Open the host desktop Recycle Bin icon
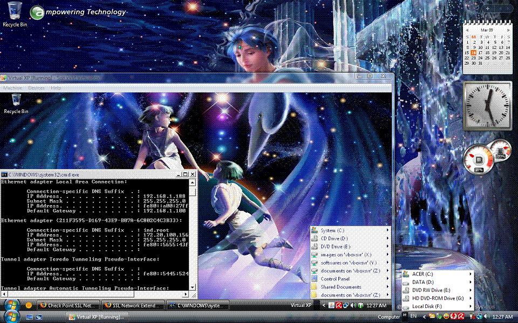Screen dimensions: 518x323 coord(15,12)
